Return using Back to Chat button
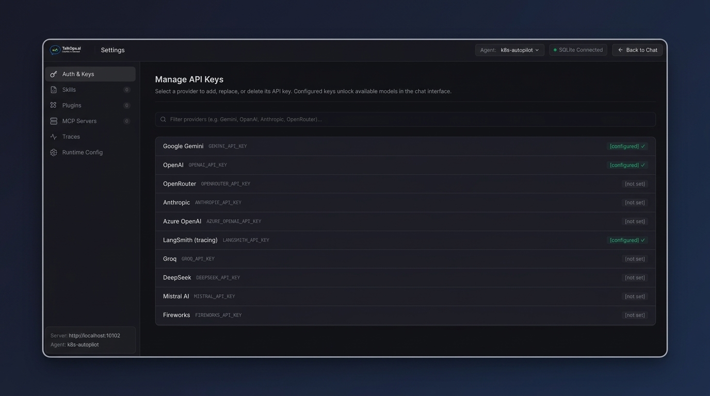 pyautogui.click(x=637, y=50)
